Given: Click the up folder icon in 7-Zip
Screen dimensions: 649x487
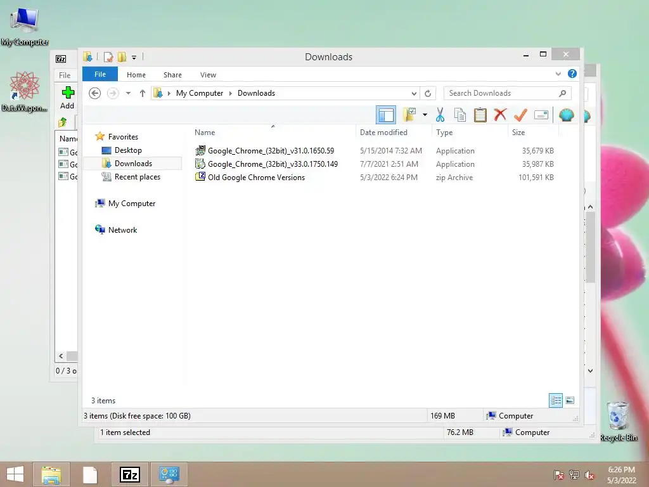Looking at the screenshot, I should pyautogui.click(x=63, y=122).
